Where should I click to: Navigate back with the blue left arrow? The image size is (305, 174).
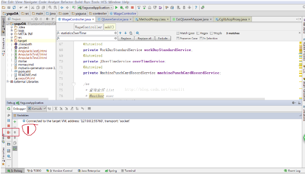coord(62,7)
